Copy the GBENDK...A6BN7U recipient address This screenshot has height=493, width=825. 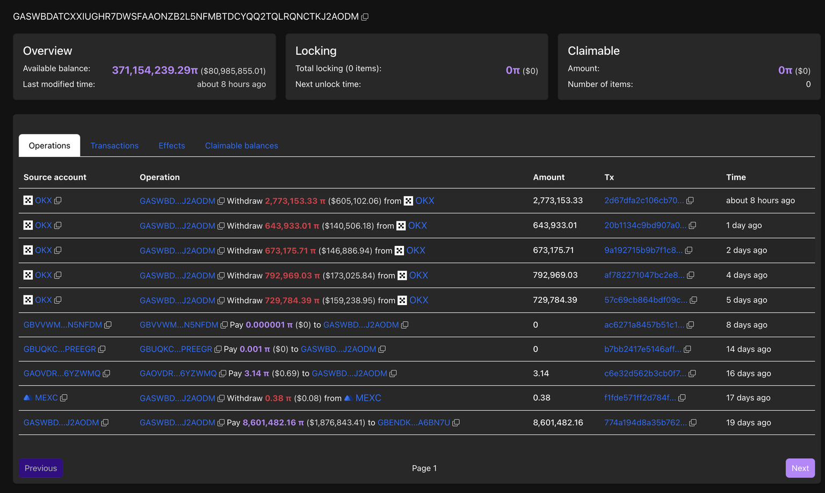[x=456, y=423]
